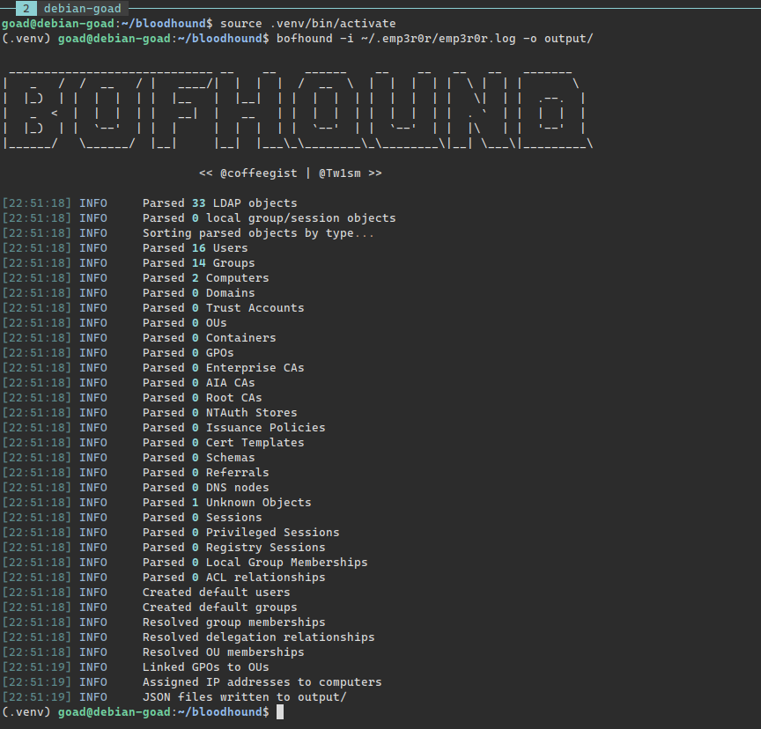
Task: Click the 'Parsed 0 Enterprise CAs' line
Action: coord(223,368)
